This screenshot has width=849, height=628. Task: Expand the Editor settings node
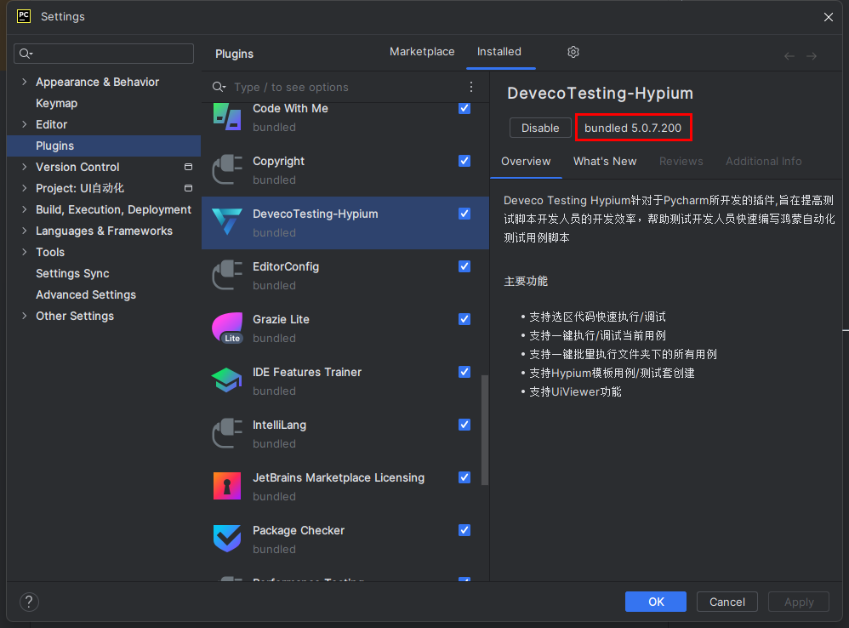click(25, 124)
